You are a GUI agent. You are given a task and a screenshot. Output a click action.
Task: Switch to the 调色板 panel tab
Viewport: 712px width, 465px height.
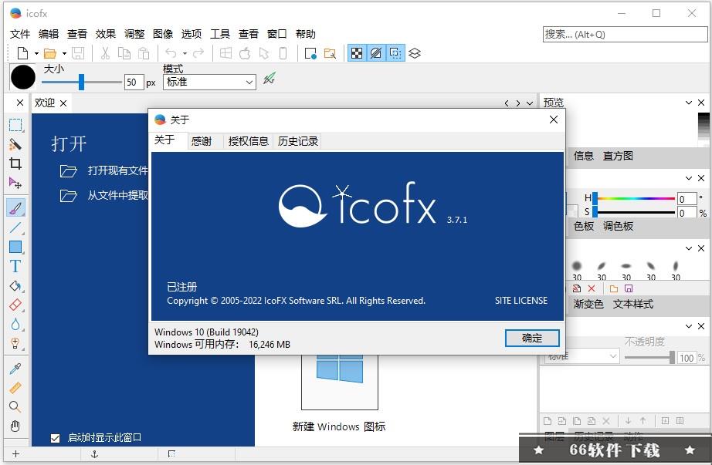(x=618, y=227)
